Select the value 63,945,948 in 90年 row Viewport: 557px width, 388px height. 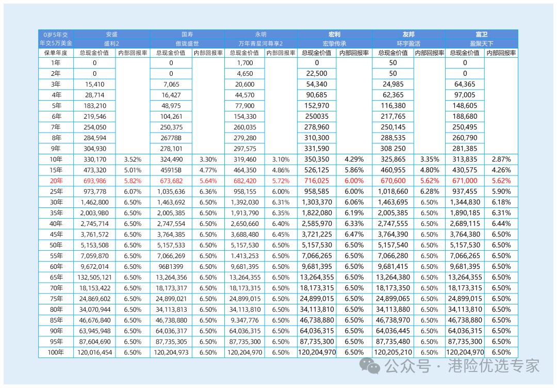95,331
